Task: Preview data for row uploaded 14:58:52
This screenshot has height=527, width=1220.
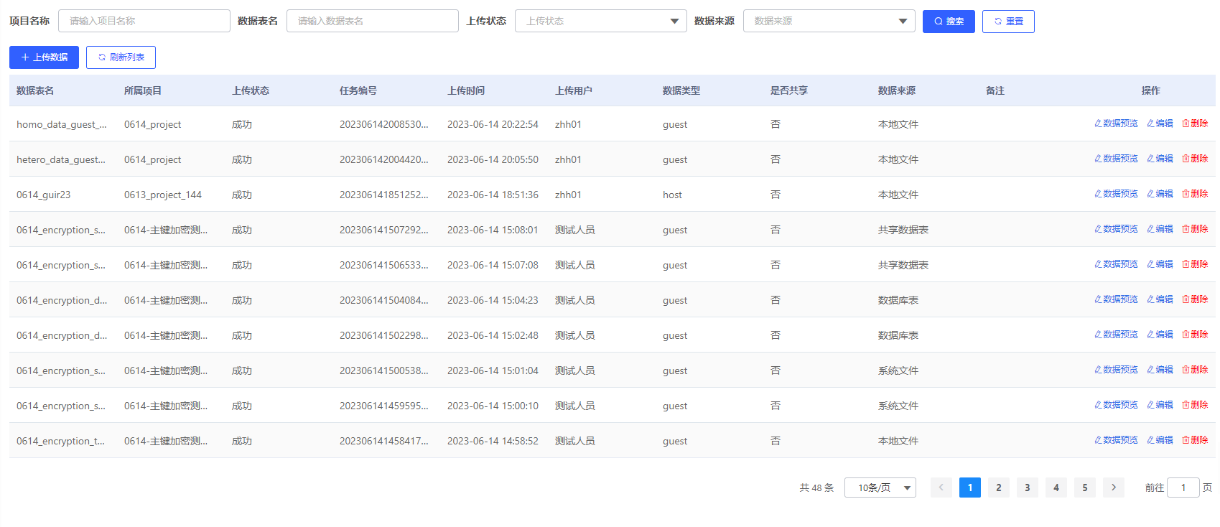Action: tap(1116, 440)
